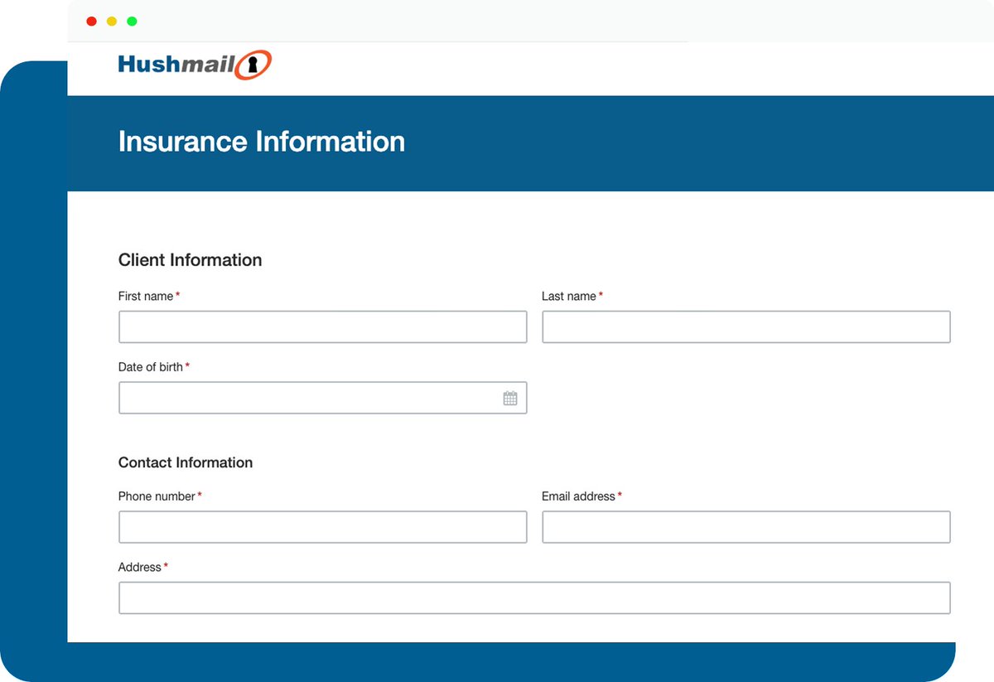Click the green maximize window button

coord(132,22)
